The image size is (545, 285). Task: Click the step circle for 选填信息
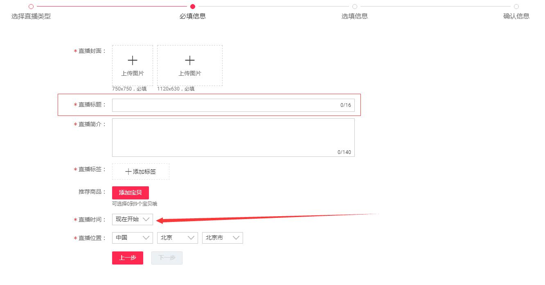click(354, 7)
